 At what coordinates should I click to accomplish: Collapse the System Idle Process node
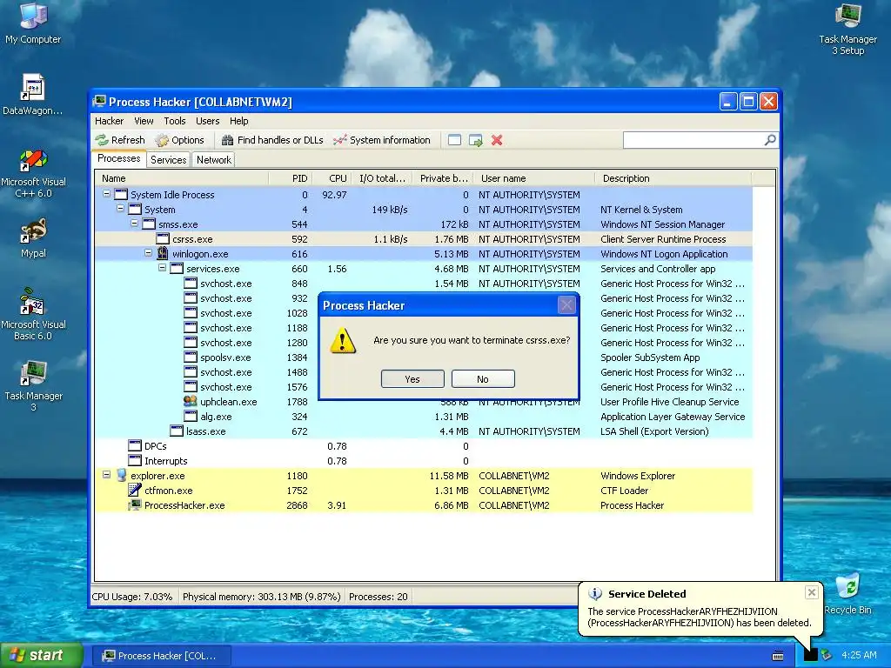106,194
